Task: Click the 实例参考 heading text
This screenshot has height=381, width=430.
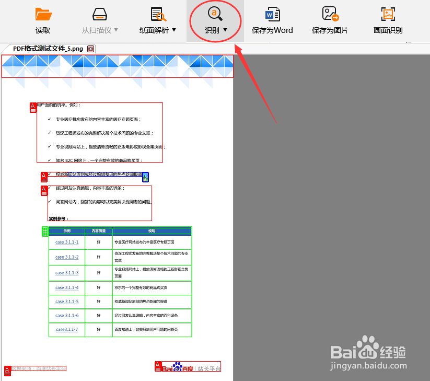Action: (x=59, y=218)
